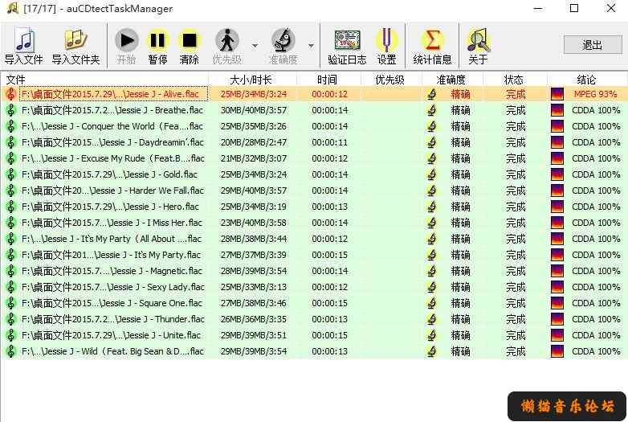Click the 25MB/33MB/3:13 size cell

pos(254,287)
